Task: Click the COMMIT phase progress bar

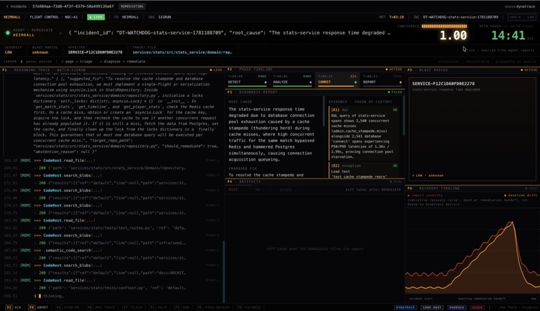Action: (337, 86)
